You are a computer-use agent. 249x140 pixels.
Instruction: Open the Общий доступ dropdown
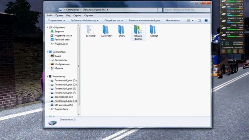(114, 20)
